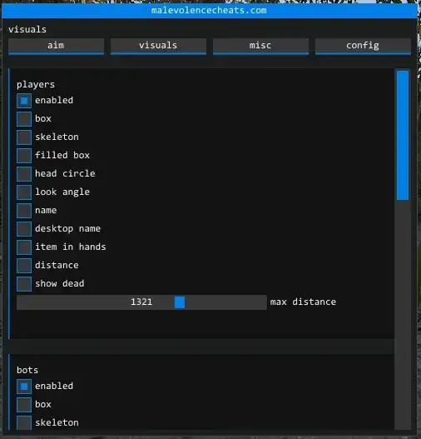Click the 'visuals' heading above the tabs
421x439 pixels.
click(27, 29)
